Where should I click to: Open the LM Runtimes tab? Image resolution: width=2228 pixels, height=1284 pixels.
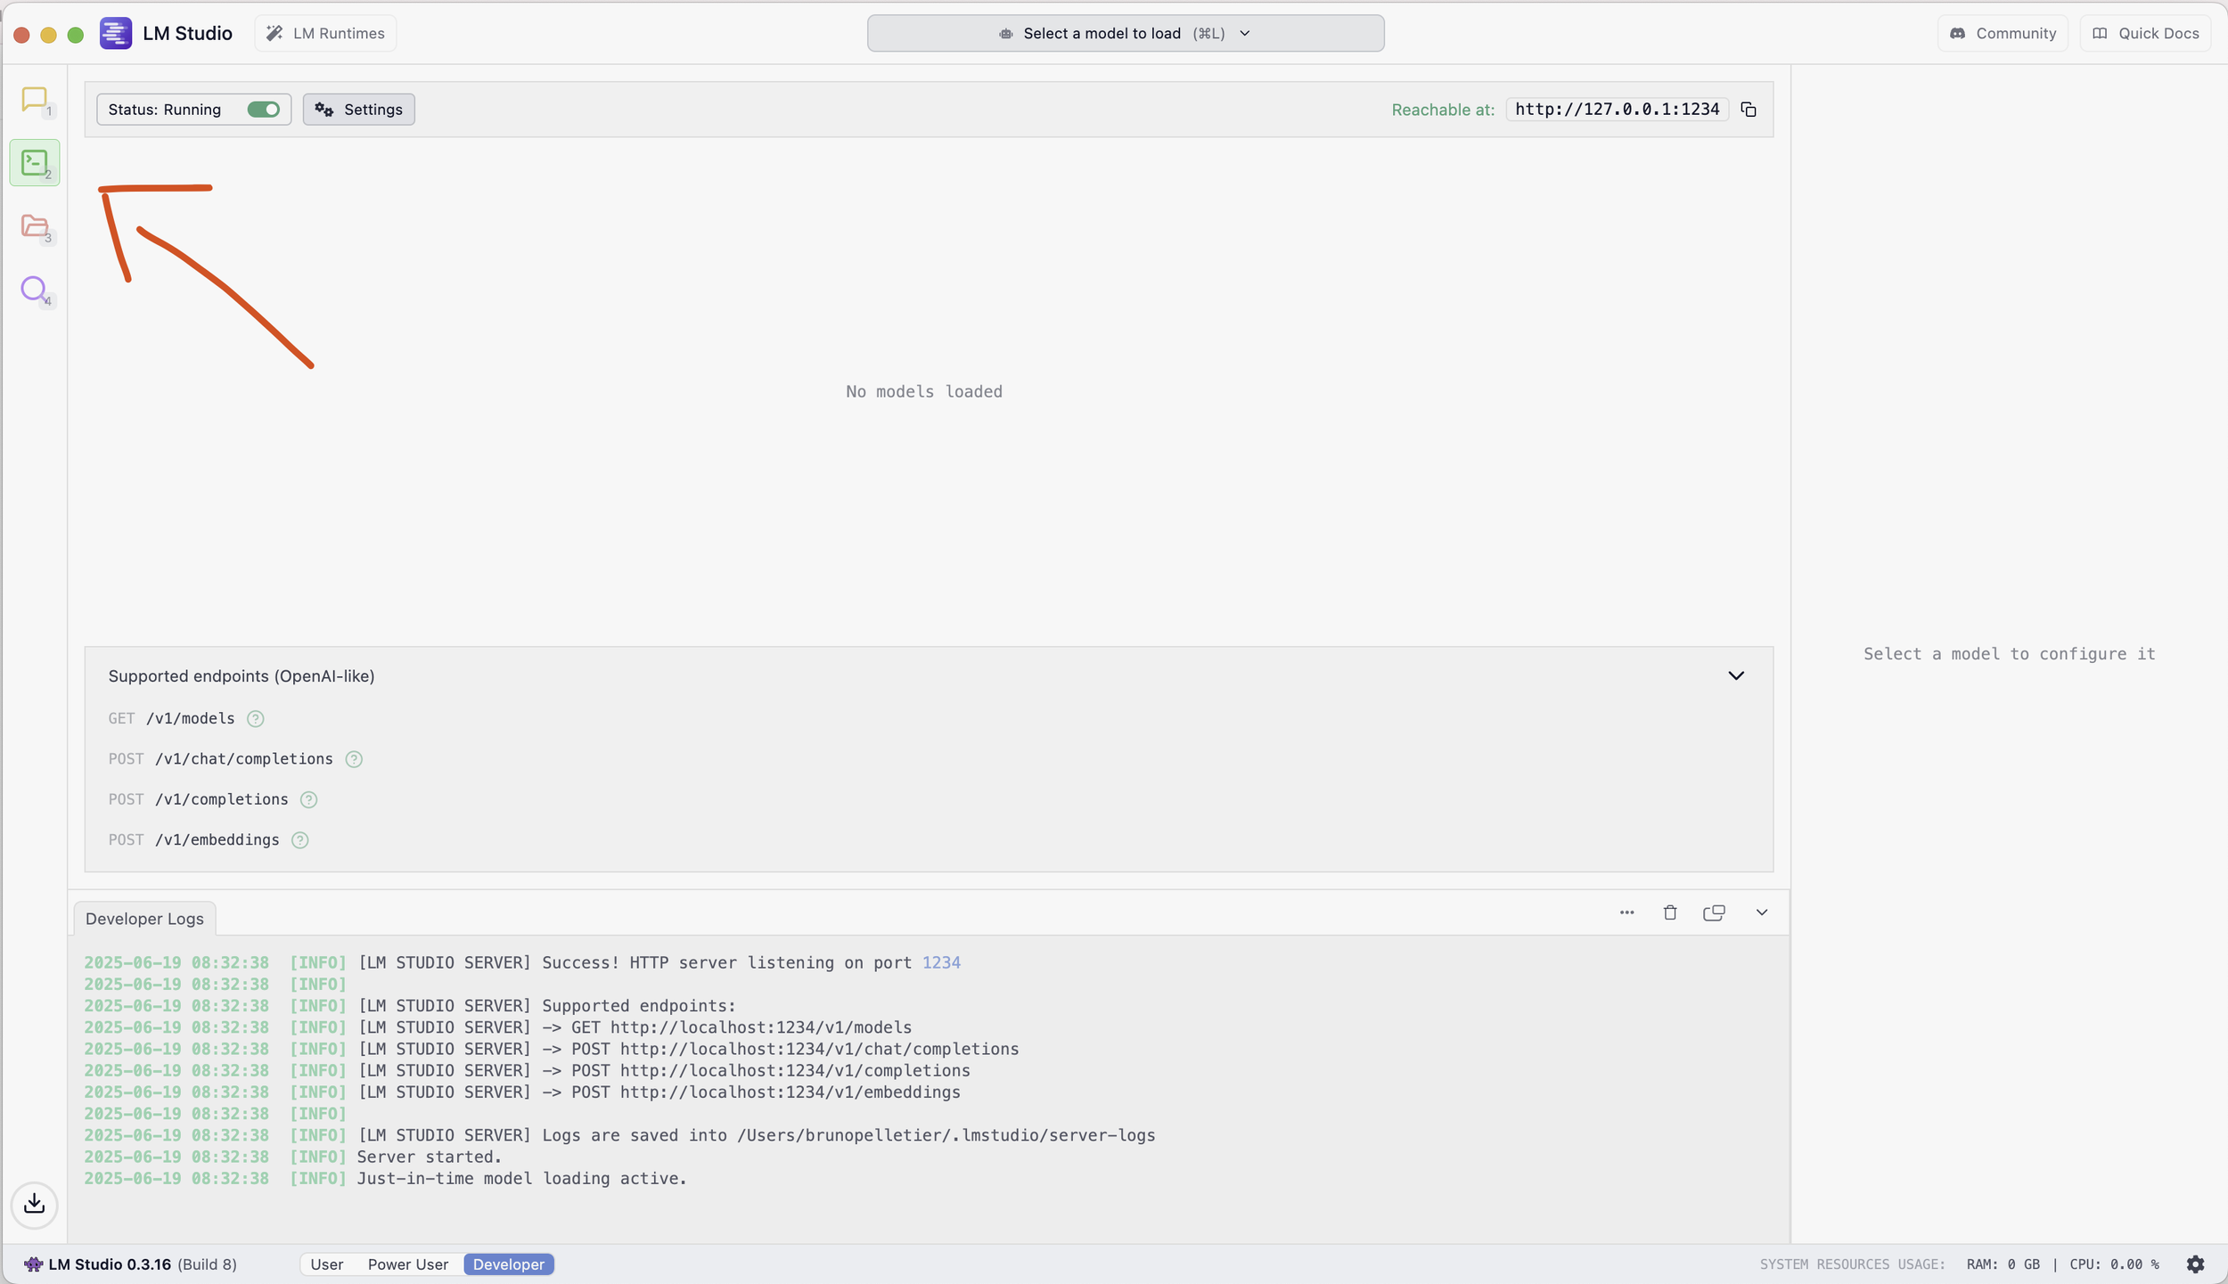click(326, 33)
